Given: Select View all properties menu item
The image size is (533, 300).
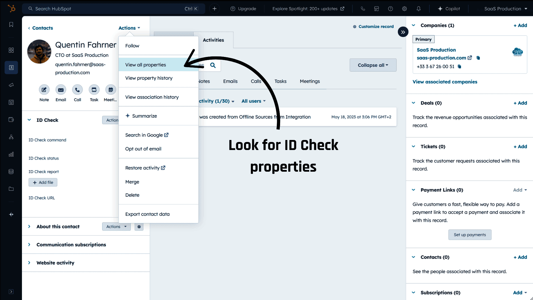Looking at the screenshot, I should [145, 65].
